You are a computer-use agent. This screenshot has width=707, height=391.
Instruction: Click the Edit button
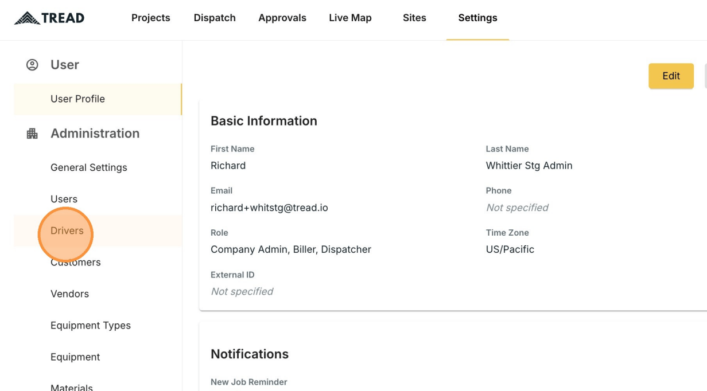click(x=671, y=76)
